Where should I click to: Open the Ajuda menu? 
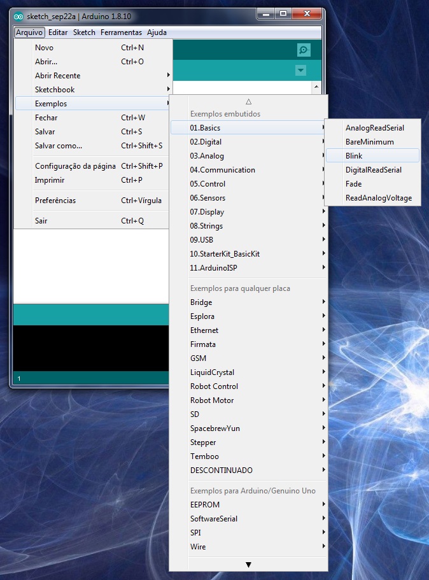tap(157, 32)
